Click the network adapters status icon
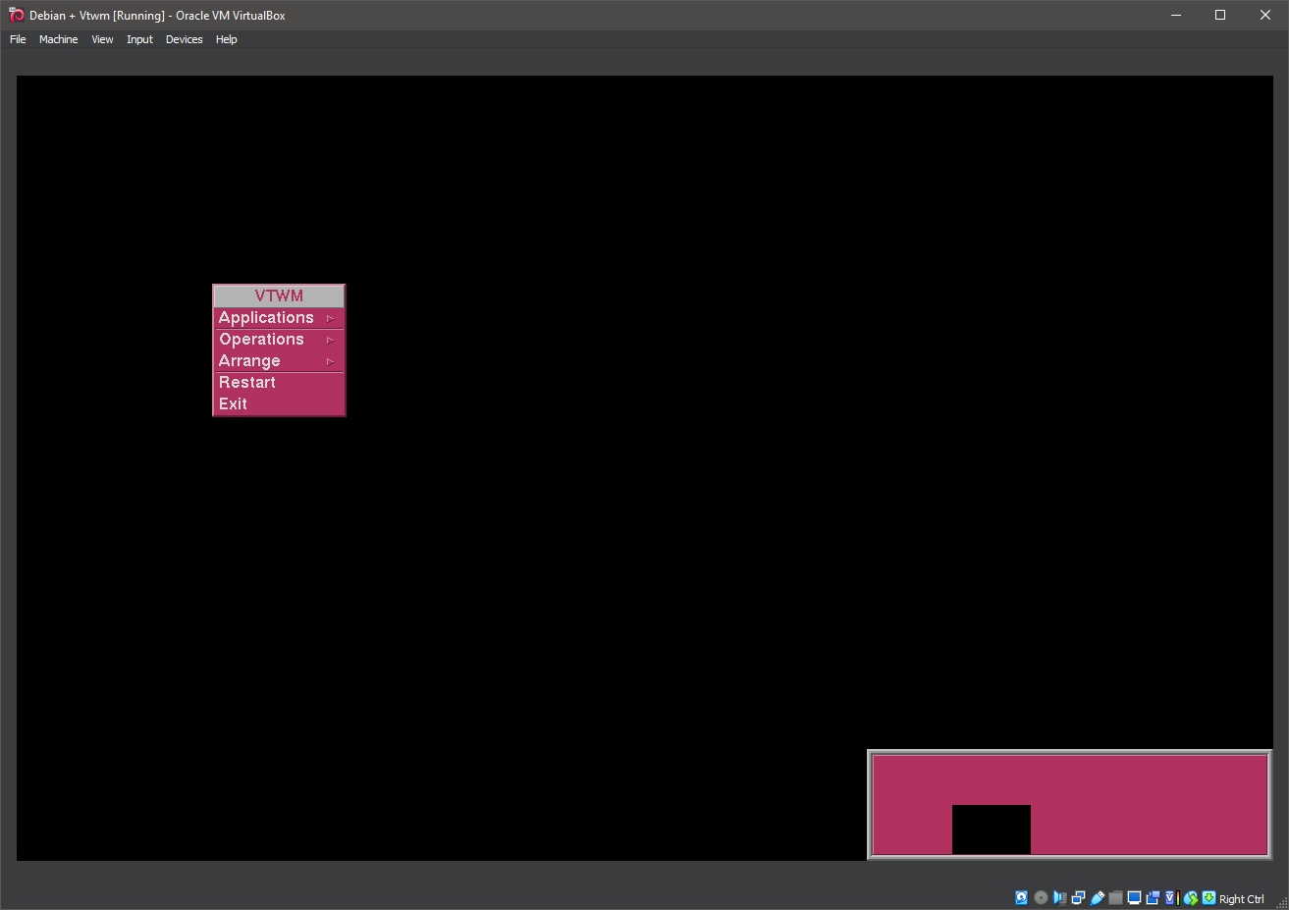 pyautogui.click(x=1078, y=897)
